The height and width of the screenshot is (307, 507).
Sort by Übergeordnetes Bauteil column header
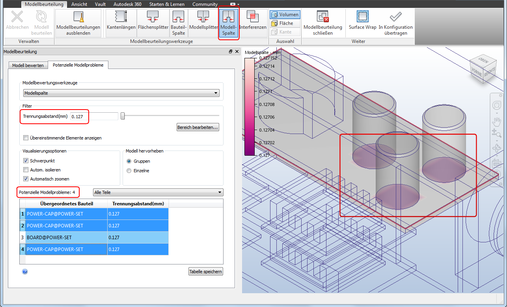67,203
